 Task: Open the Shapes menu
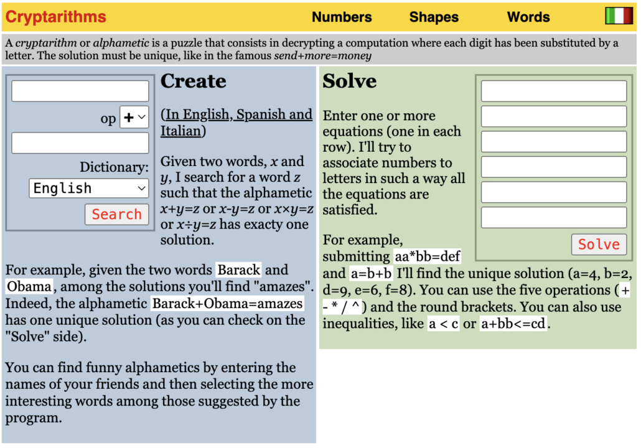434,17
